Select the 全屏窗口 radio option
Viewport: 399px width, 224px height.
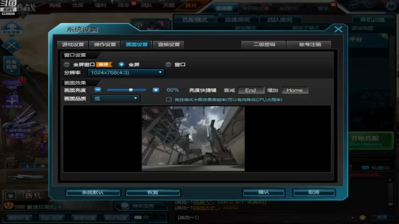(67, 65)
